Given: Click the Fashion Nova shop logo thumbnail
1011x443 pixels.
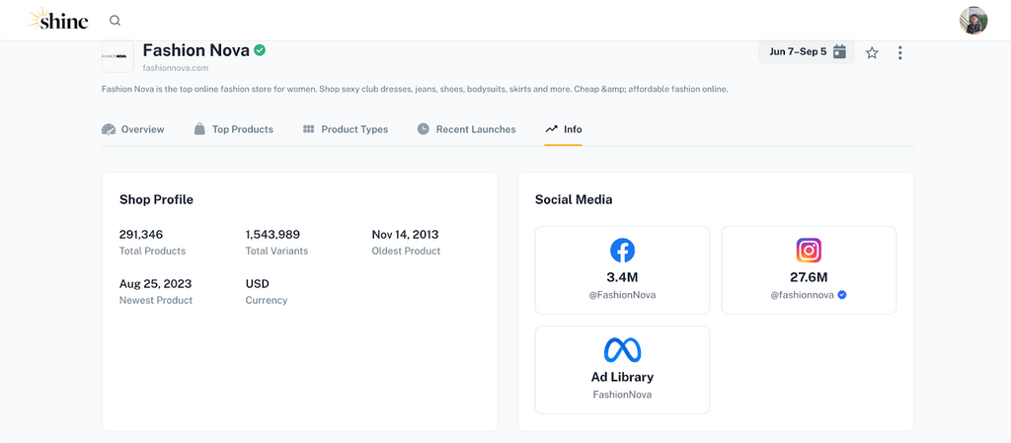Looking at the screenshot, I should (118, 56).
